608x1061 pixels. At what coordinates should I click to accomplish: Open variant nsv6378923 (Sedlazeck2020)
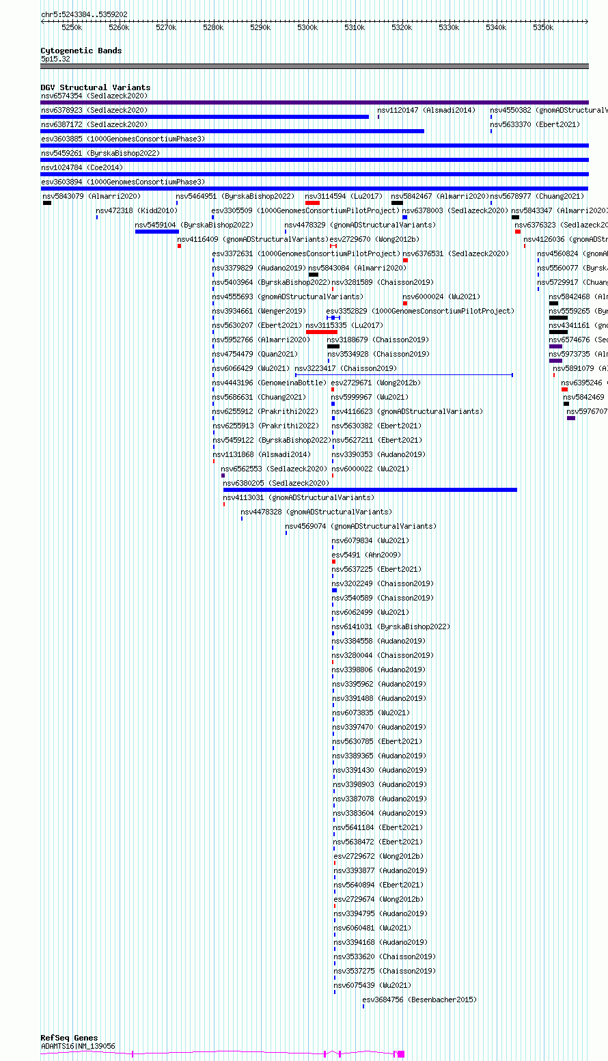94,110
